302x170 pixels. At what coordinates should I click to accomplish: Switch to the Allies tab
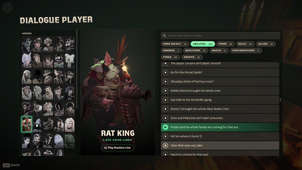point(266,44)
